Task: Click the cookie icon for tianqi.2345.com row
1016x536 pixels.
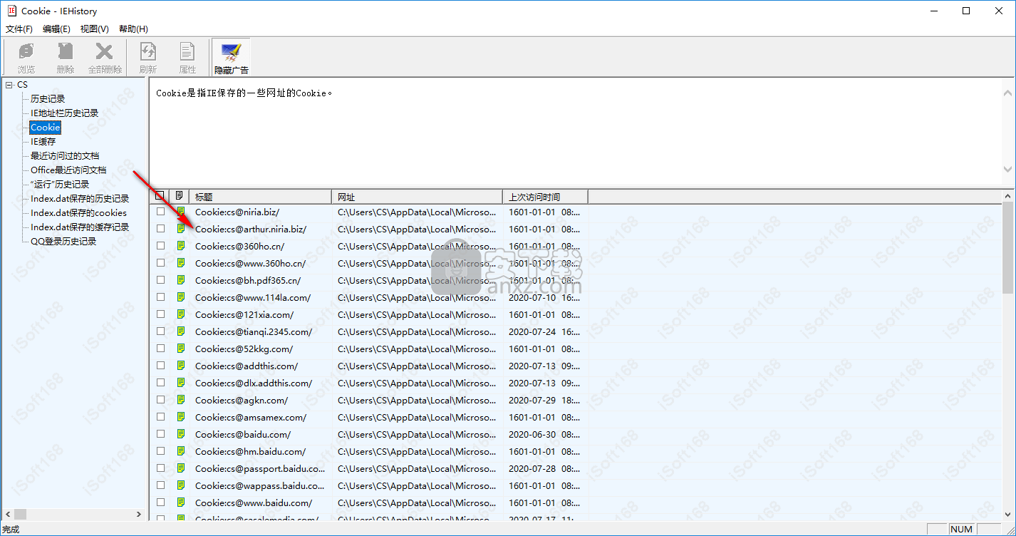Action: (181, 331)
